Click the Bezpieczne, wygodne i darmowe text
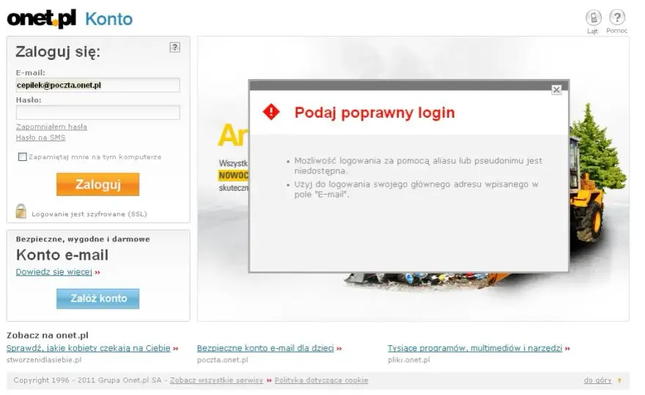 tap(83, 239)
